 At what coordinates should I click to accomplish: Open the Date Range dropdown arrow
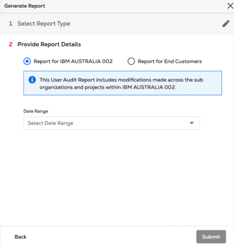[192, 123]
